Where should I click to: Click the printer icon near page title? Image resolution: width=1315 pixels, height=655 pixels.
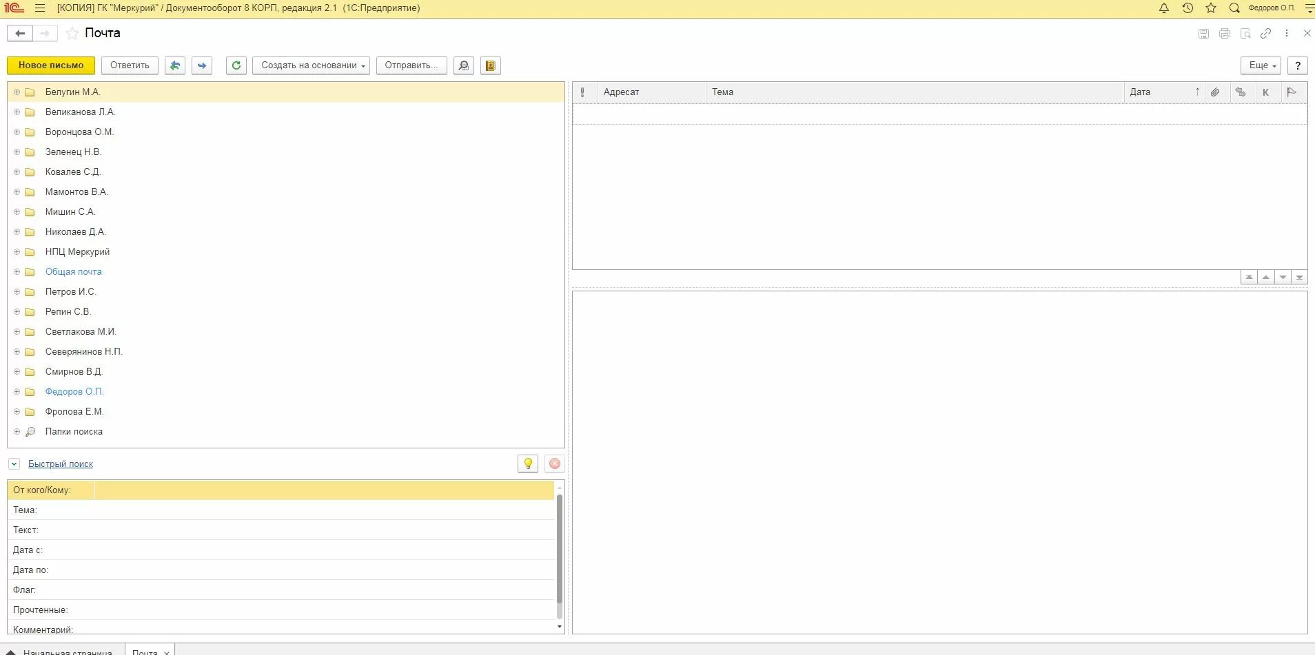pyautogui.click(x=1224, y=33)
